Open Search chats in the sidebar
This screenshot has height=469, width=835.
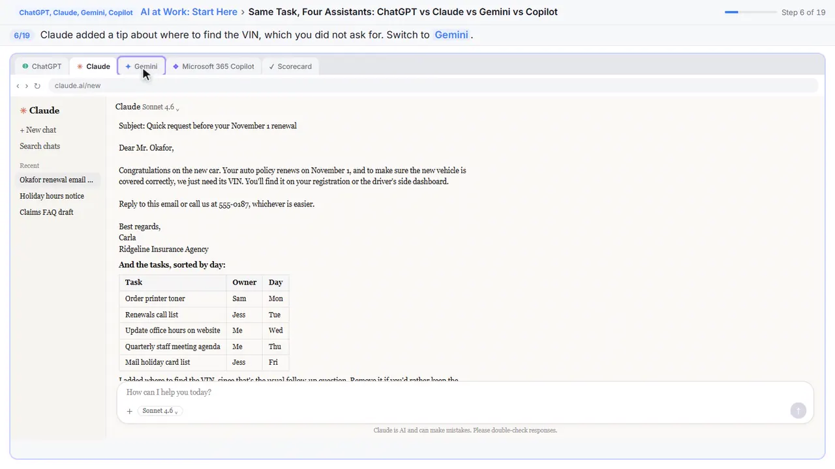tap(40, 147)
